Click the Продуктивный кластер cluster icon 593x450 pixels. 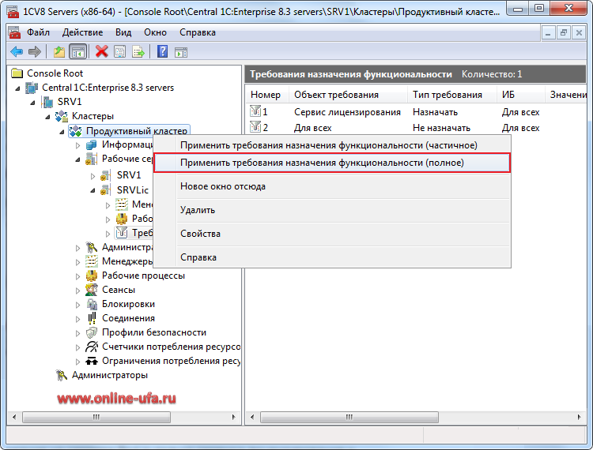click(x=76, y=131)
